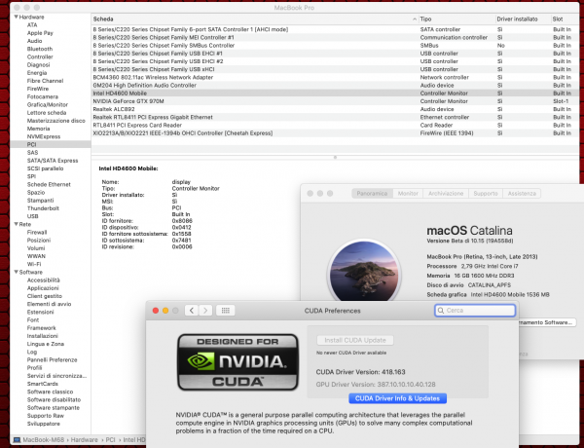Screen dimensions: 584x448
Task: Select SATA/SATA Express in sidebar
Action: (53, 161)
